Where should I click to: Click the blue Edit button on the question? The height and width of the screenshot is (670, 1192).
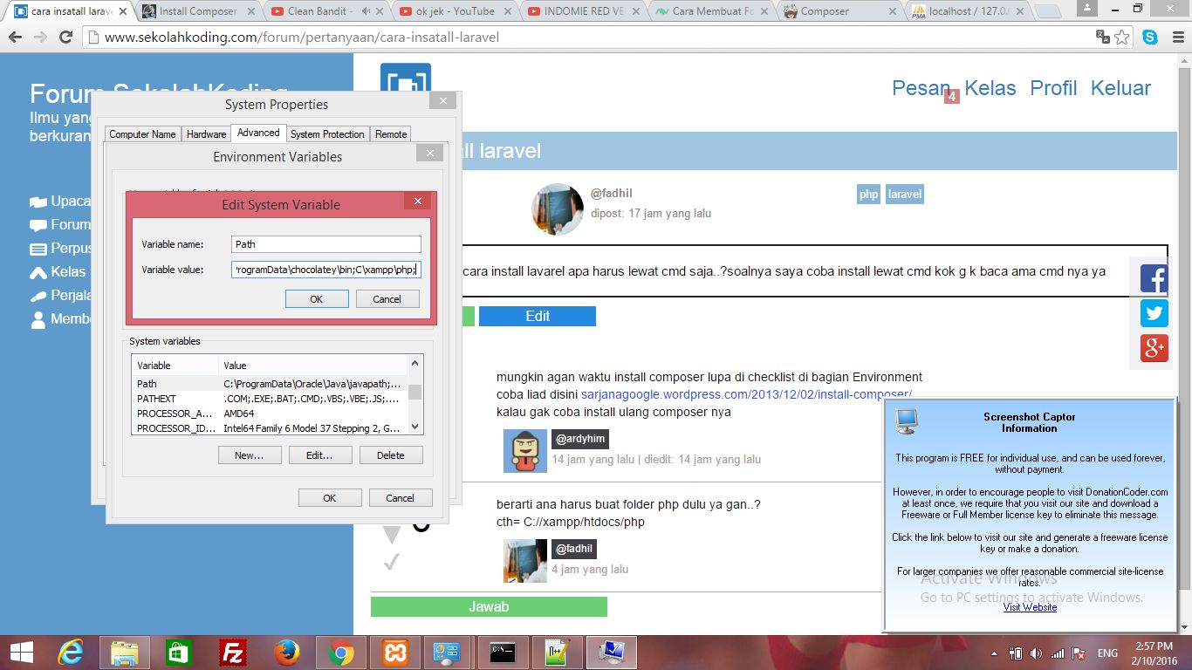[538, 316]
